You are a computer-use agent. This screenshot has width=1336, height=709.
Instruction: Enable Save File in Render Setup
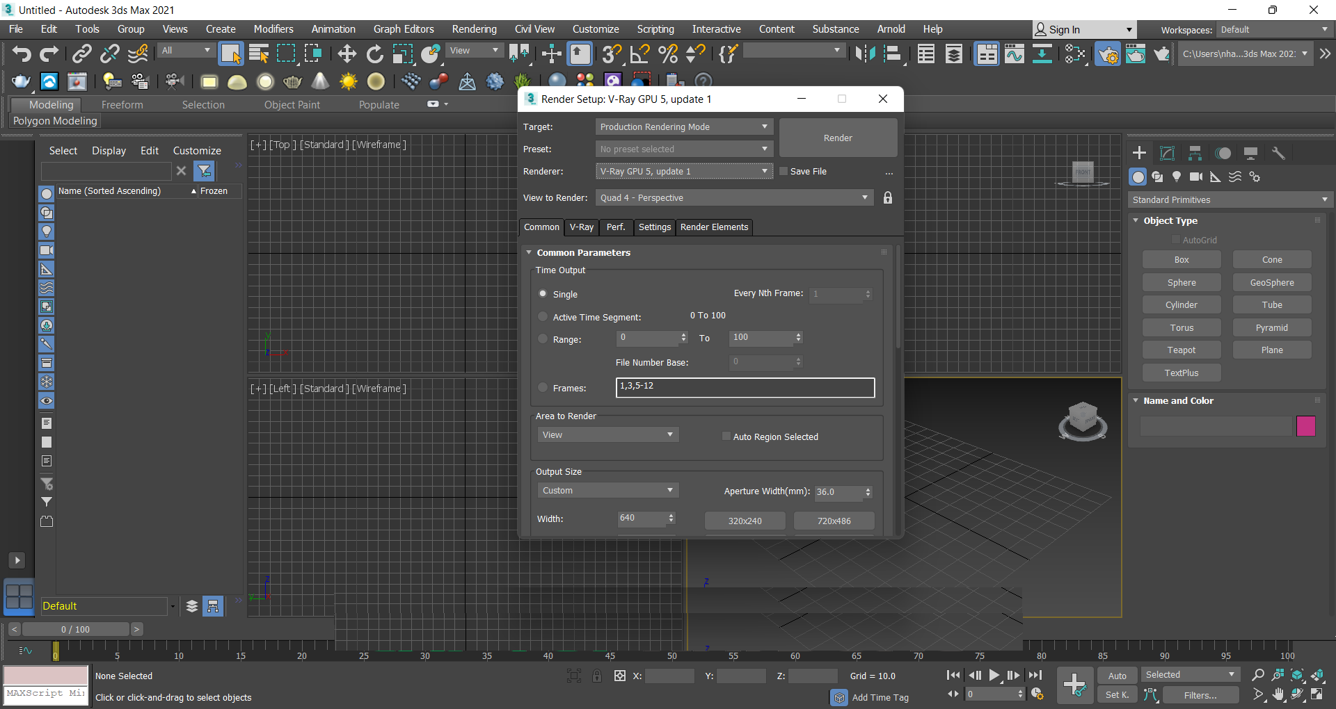click(784, 171)
